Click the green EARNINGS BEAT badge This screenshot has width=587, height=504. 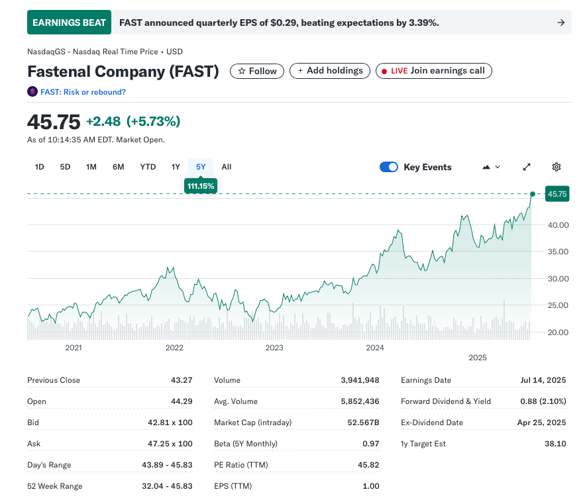point(69,23)
